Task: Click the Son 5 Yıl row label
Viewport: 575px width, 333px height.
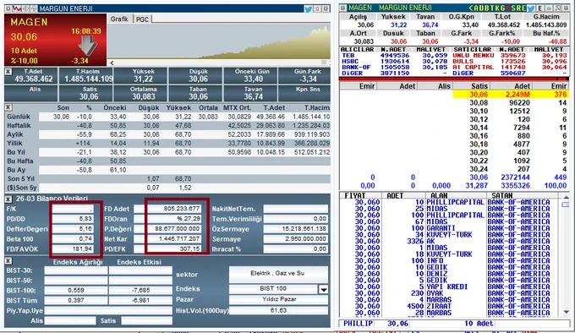Action: point(21,179)
